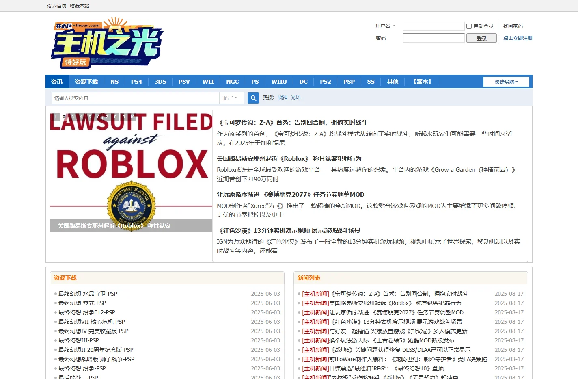
Task: Select carousel slide number 3
Action: (73, 117)
